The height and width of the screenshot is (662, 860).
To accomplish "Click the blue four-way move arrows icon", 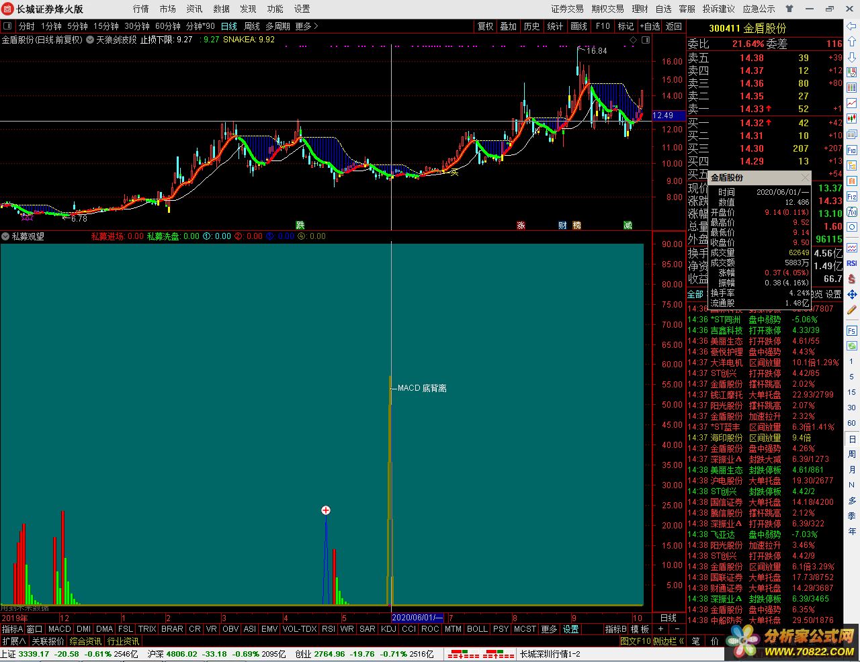I will (851, 294).
